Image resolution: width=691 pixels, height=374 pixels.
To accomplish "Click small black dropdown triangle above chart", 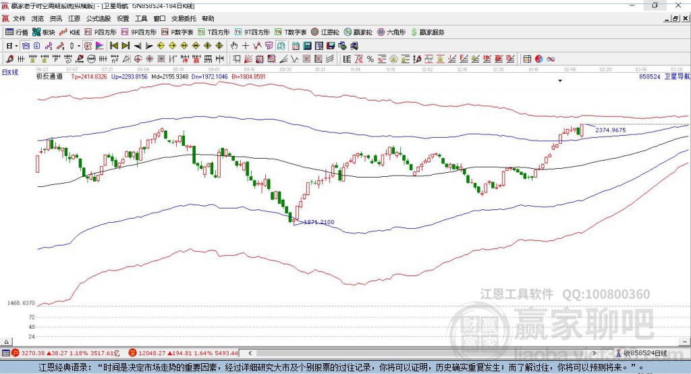I will coord(560,81).
